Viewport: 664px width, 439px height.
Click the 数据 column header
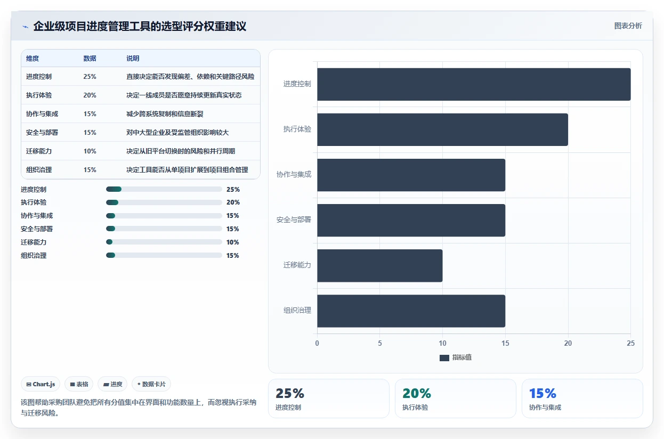pyautogui.click(x=90, y=59)
